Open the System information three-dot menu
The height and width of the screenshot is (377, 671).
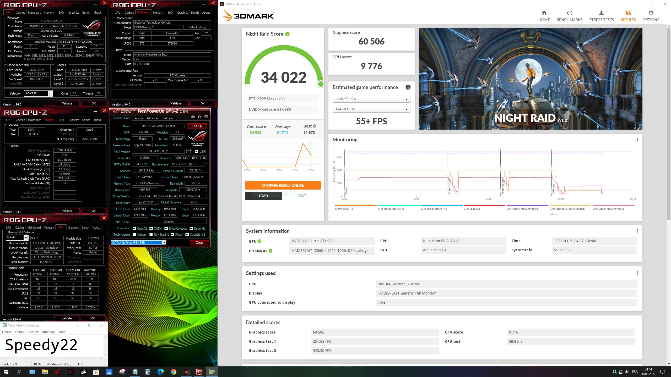tap(637, 231)
